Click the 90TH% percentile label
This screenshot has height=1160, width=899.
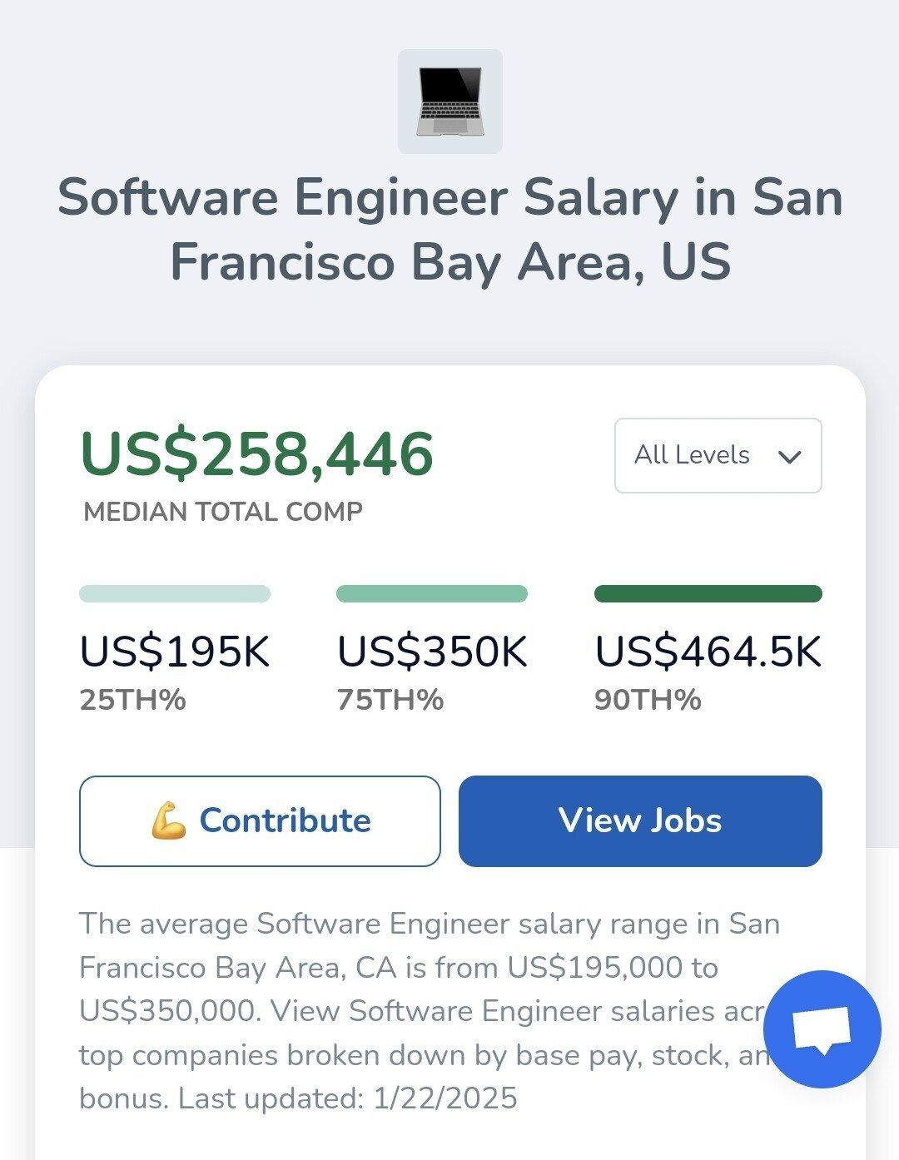(x=648, y=700)
